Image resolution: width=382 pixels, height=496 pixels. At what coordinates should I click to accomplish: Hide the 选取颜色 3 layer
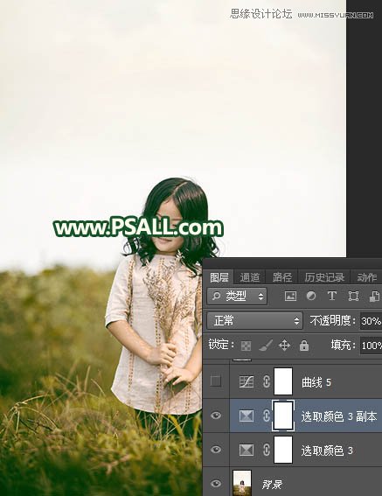click(x=216, y=450)
